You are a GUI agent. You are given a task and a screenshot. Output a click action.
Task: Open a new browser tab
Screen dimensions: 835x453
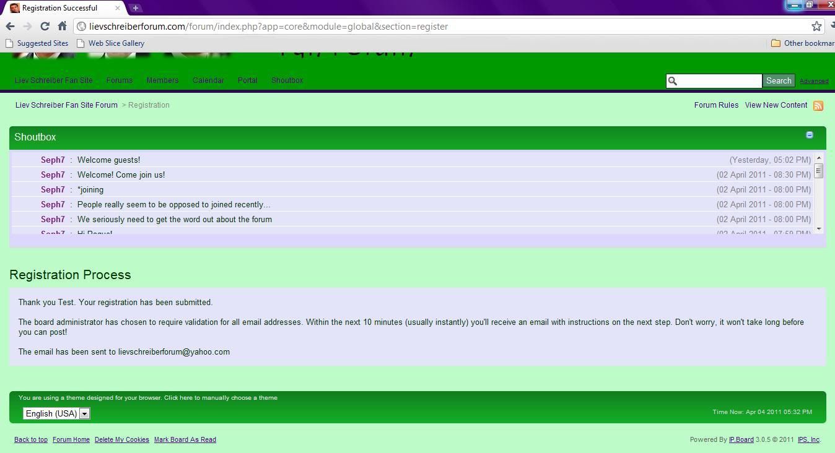point(136,8)
